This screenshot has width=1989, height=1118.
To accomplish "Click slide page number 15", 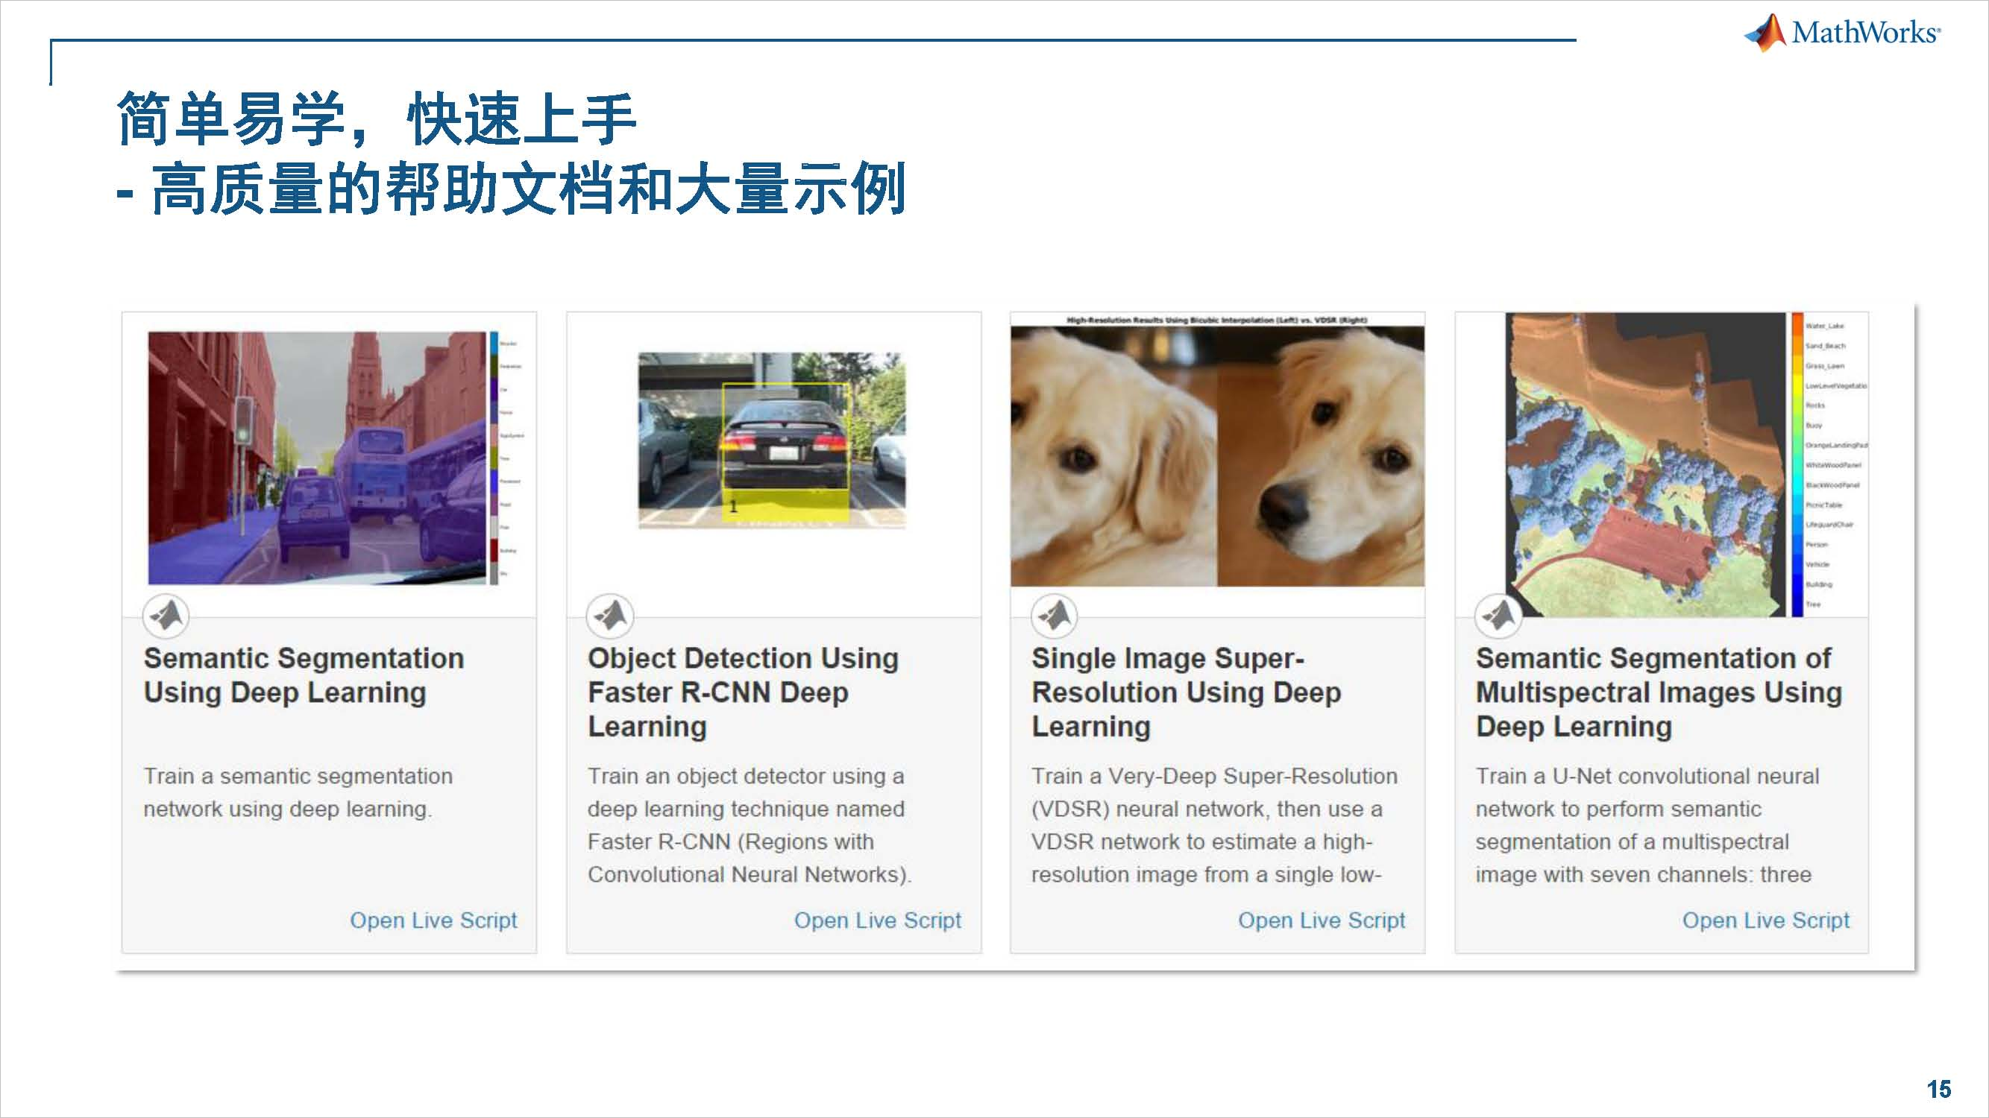I will point(1938,1089).
